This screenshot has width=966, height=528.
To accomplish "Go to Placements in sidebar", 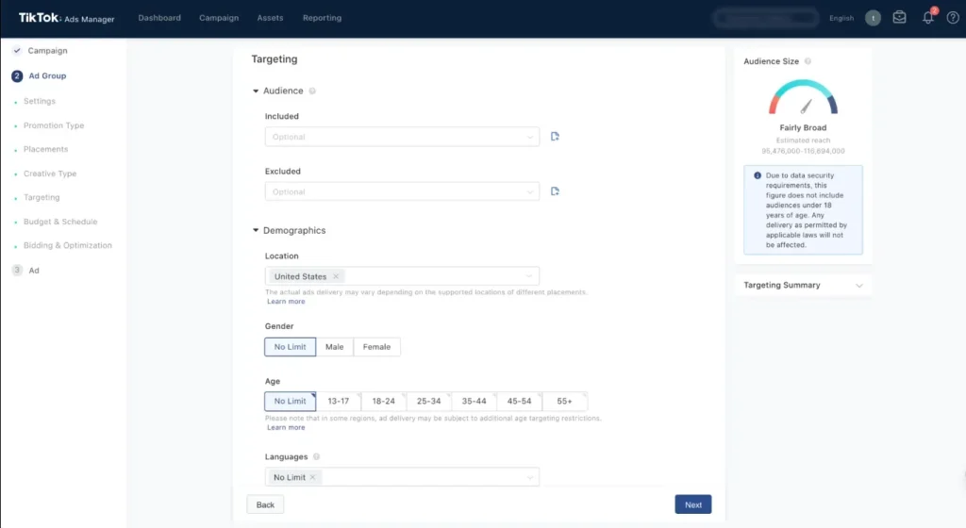I will coord(45,150).
